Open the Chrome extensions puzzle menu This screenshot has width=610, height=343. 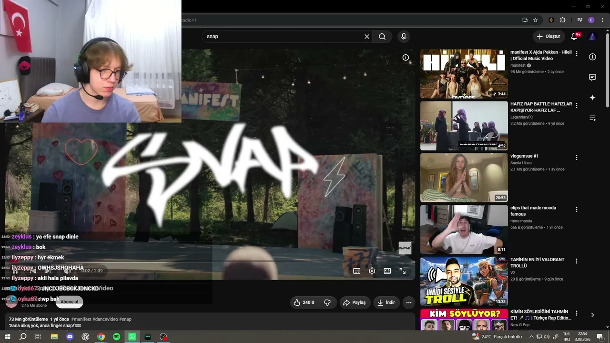pos(563,20)
